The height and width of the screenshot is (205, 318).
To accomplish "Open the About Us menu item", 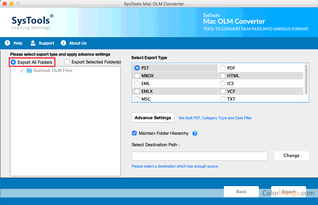I will click(78, 43).
